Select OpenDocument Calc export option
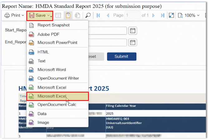Image resolution: width=209 pixels, height=140 pixels. [57, 104]
